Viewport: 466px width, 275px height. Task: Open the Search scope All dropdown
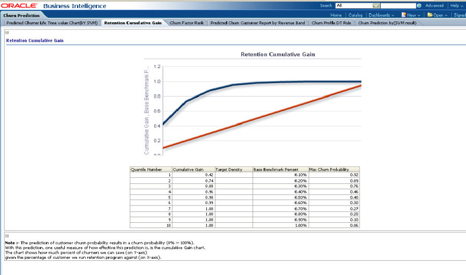[x=376, y=6]
